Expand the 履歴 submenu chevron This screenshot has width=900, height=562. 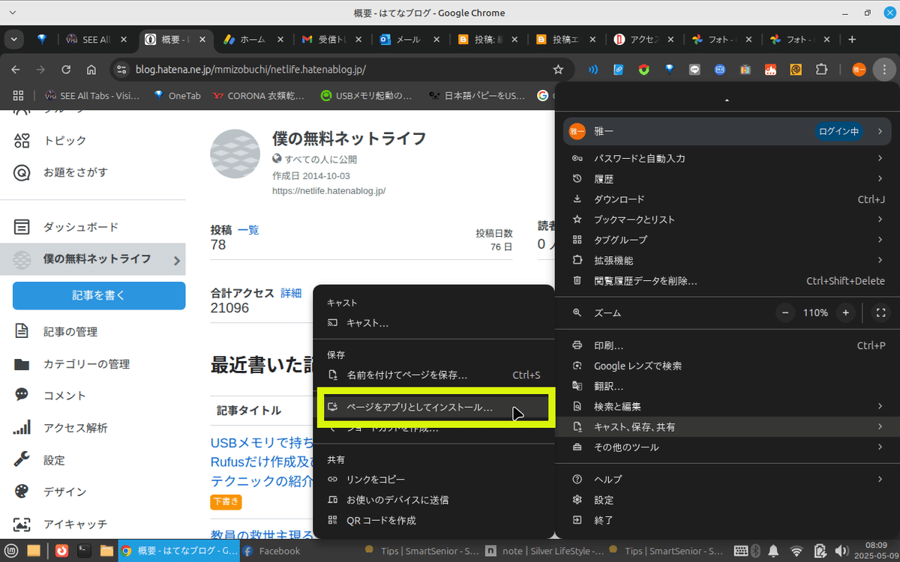coord(881,178)
